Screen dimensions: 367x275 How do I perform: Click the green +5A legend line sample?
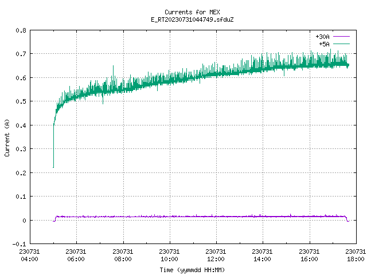tap(341, 44)
